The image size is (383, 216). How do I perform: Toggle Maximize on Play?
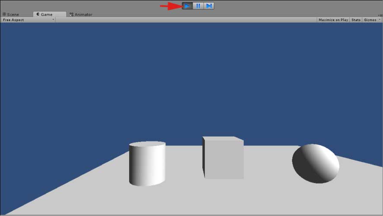coord(333,20)
